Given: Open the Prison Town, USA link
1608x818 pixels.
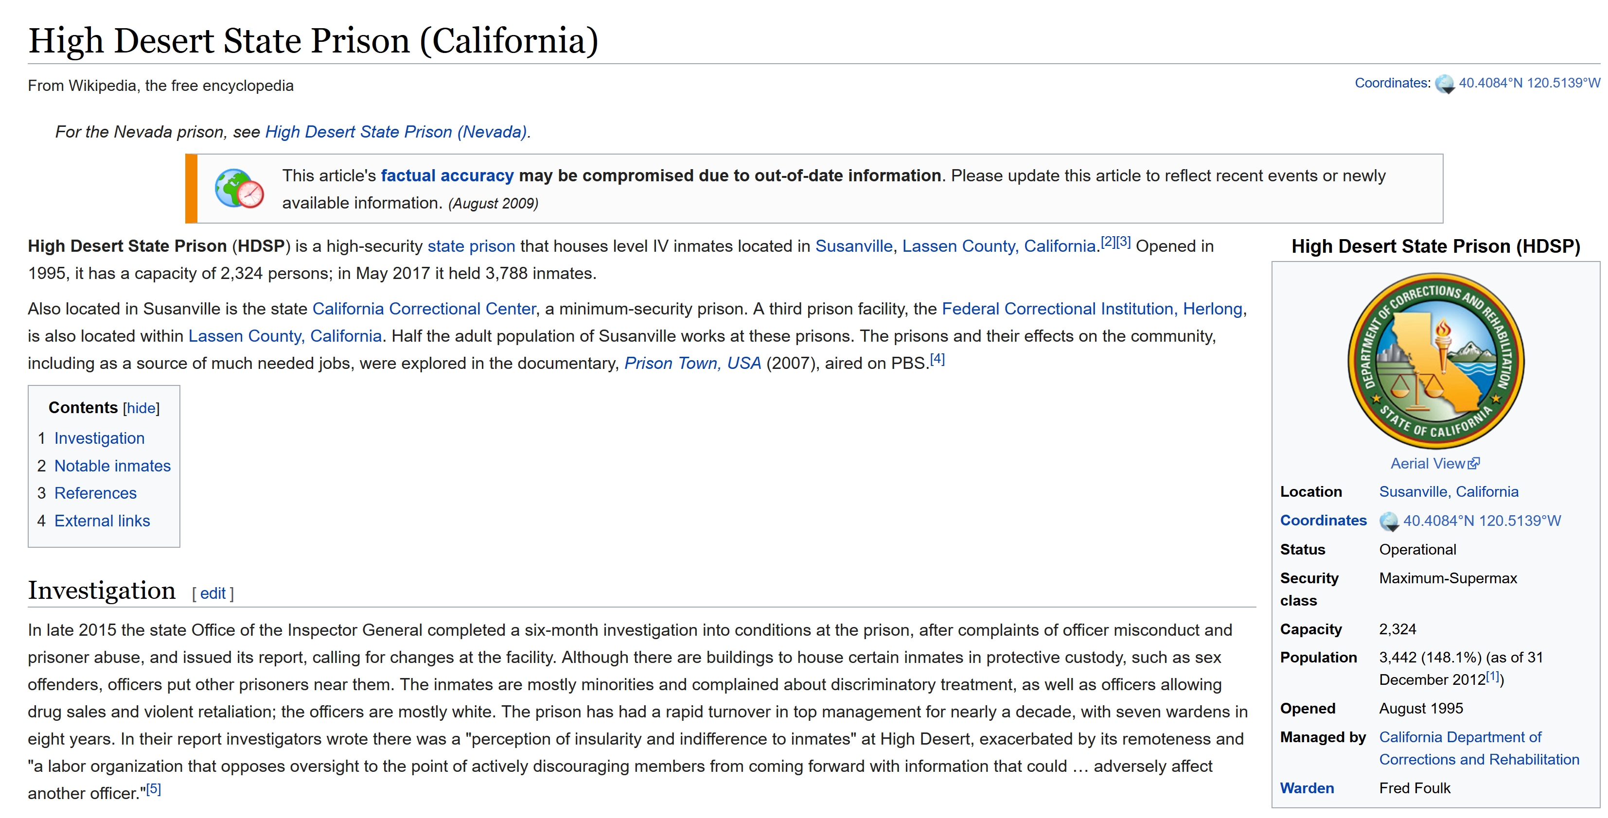Looking at the screenshot, I should (x=692, y=363).
